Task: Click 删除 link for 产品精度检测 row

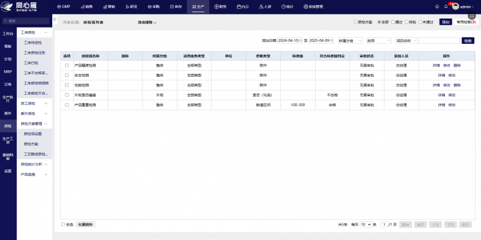Action: (x=457, y=65)
